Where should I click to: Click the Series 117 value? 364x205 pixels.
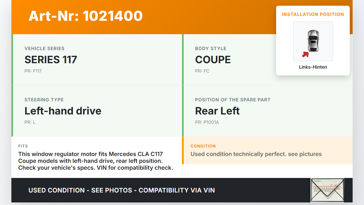pyautogui.click(x=51, y=60)
